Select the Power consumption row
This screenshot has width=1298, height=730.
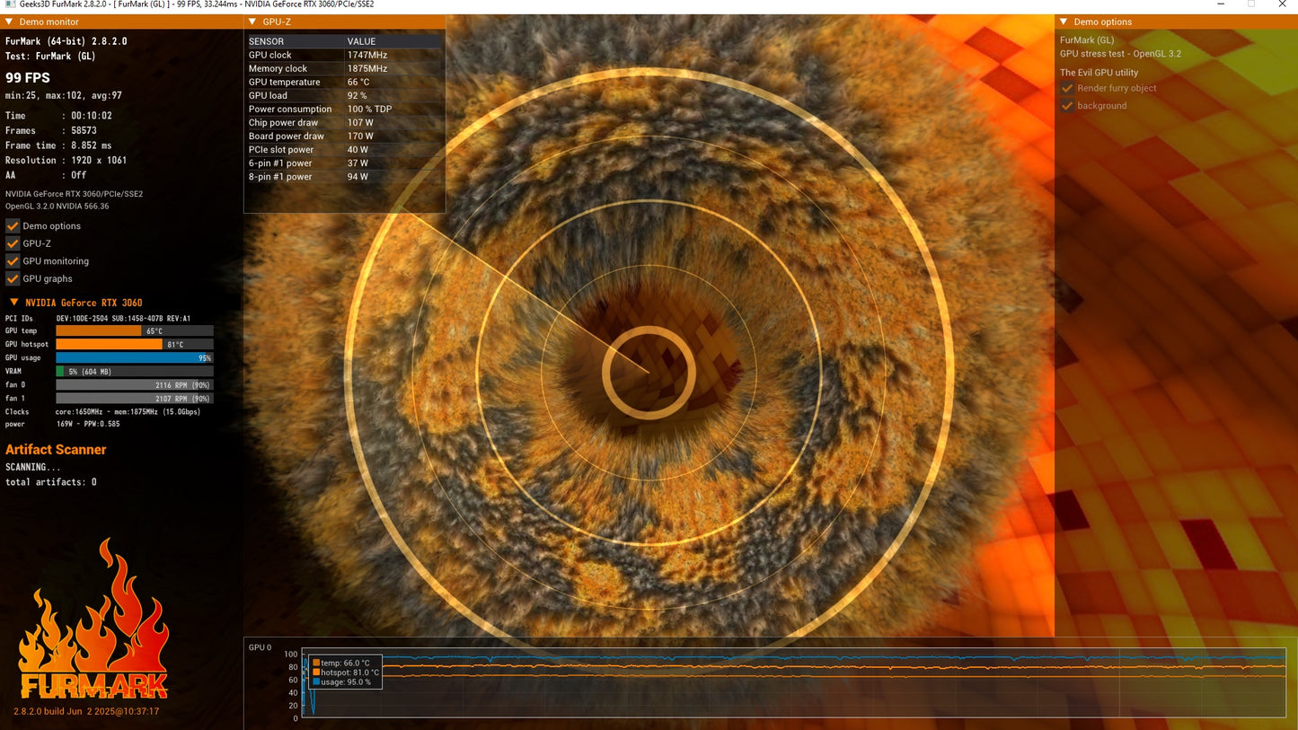[344, 110]
